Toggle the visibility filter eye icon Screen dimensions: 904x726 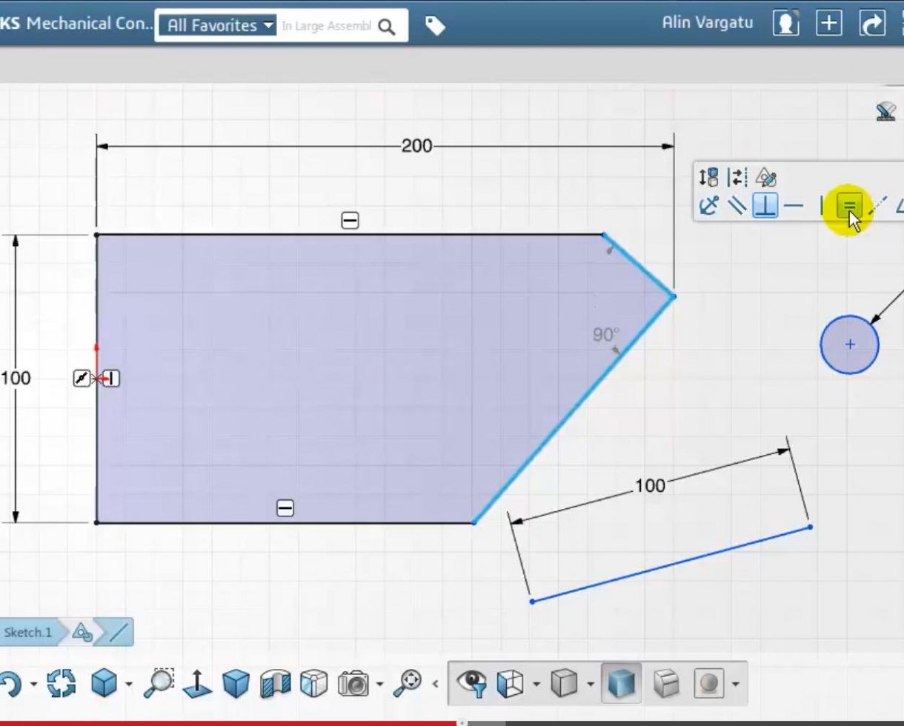click(x=472, y=682)
